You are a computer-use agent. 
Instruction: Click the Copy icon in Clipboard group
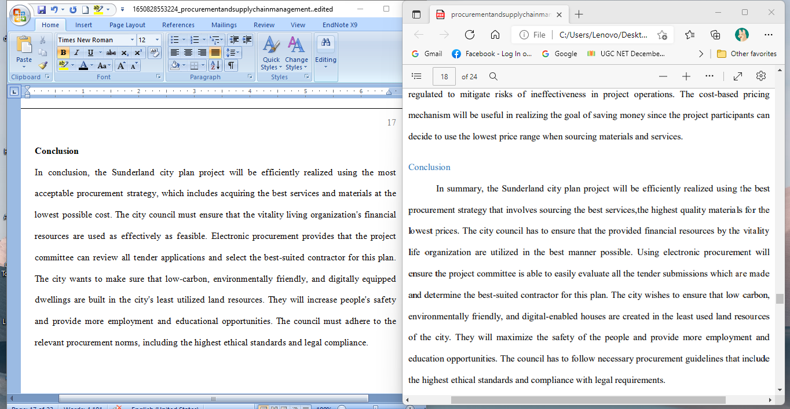coord(43,53)
